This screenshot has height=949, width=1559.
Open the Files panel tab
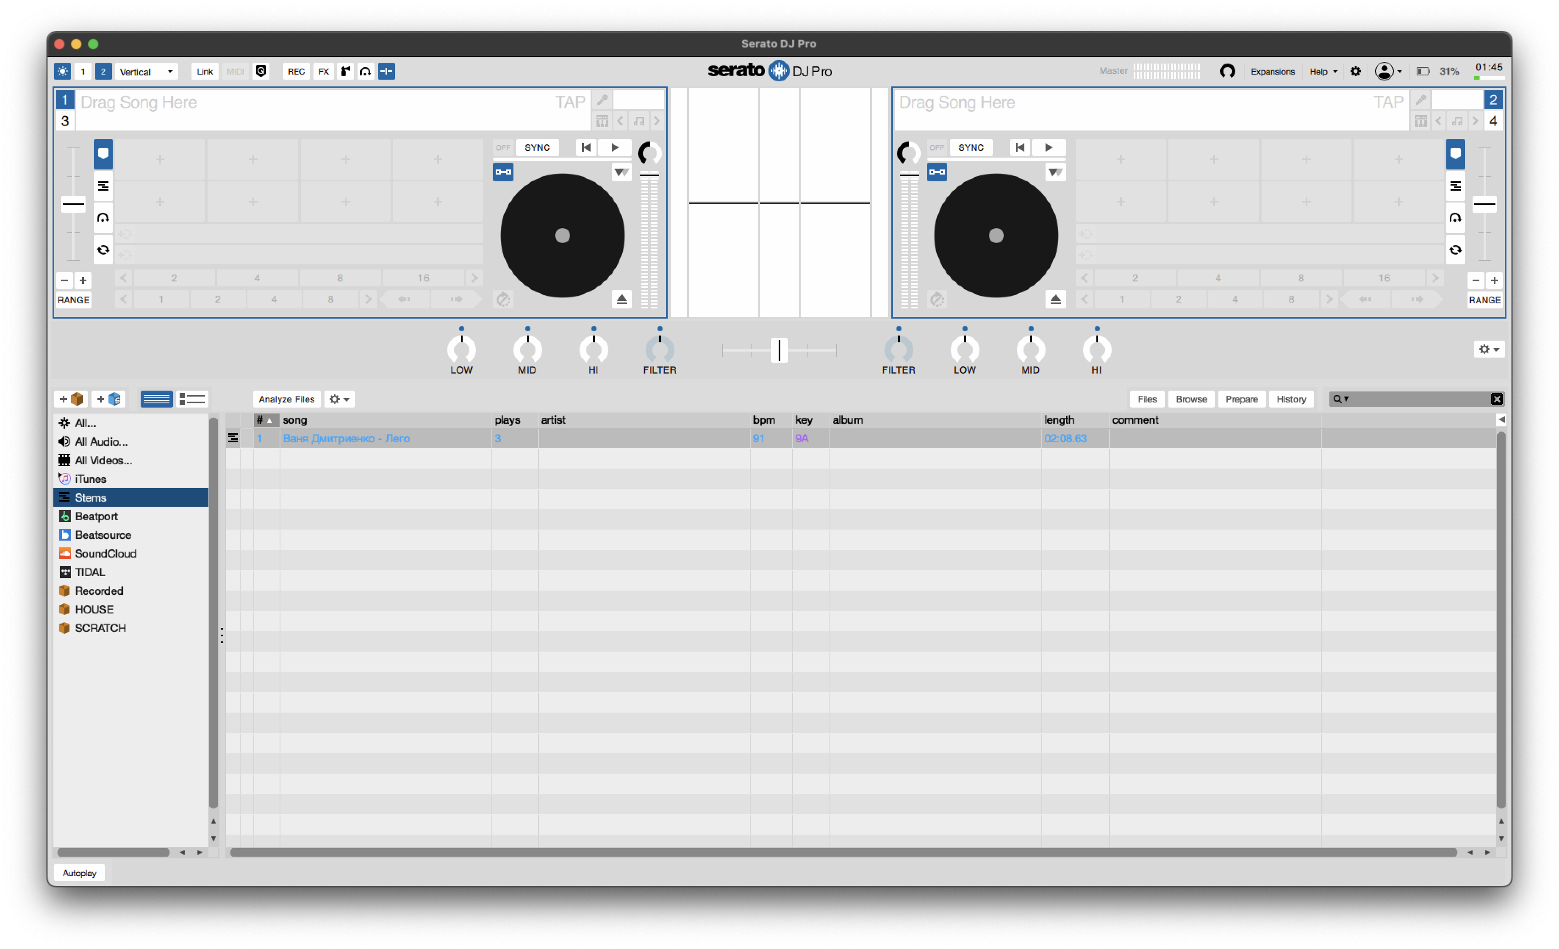click(1146, 399)
